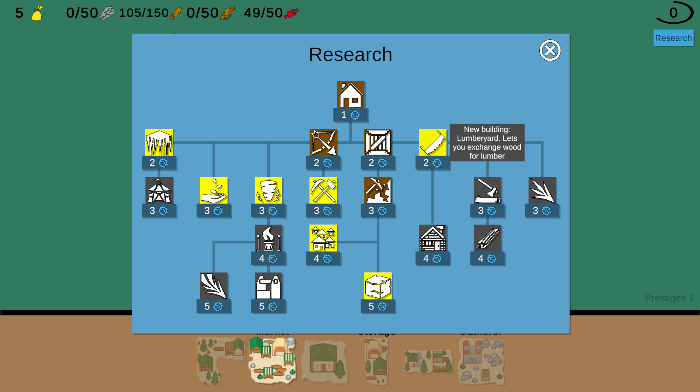Click the circus tent research icon
This screenshot has height=392, width=700.
pyautogui.click(x=159, y=190)
